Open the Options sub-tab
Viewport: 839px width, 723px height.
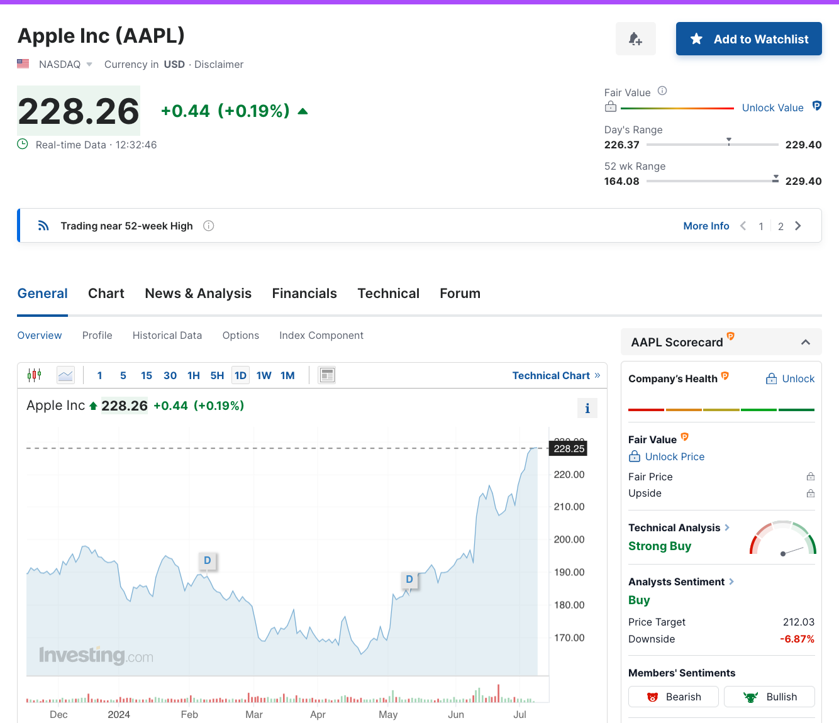241,336
